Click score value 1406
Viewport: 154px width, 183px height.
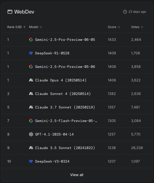[x=112, y=80]
